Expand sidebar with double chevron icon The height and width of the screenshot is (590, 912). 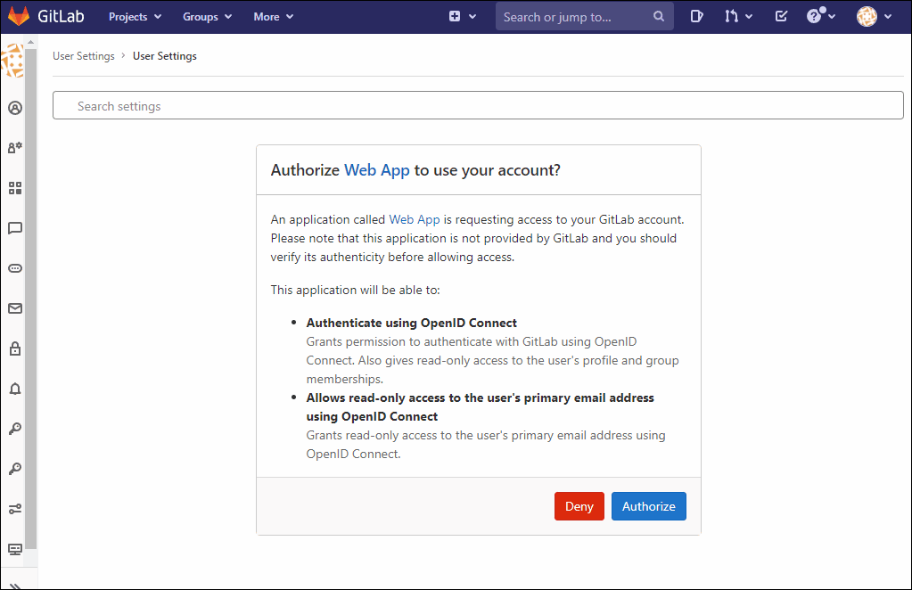(x=16, y=586)
